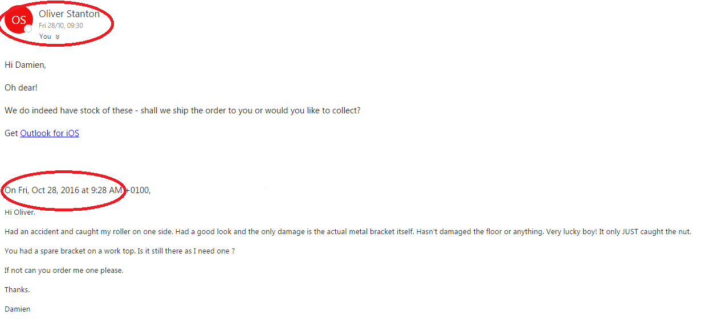721x319 pixels.
Task: Click the Hi Damien greeting line
Action: coord(25,65)
